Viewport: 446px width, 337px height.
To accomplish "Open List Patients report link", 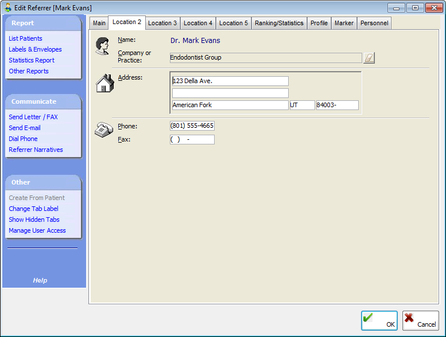I will (26, 38).
